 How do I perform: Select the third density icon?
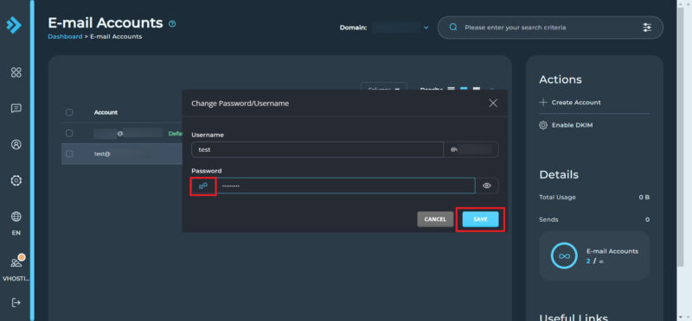(477, 88)
